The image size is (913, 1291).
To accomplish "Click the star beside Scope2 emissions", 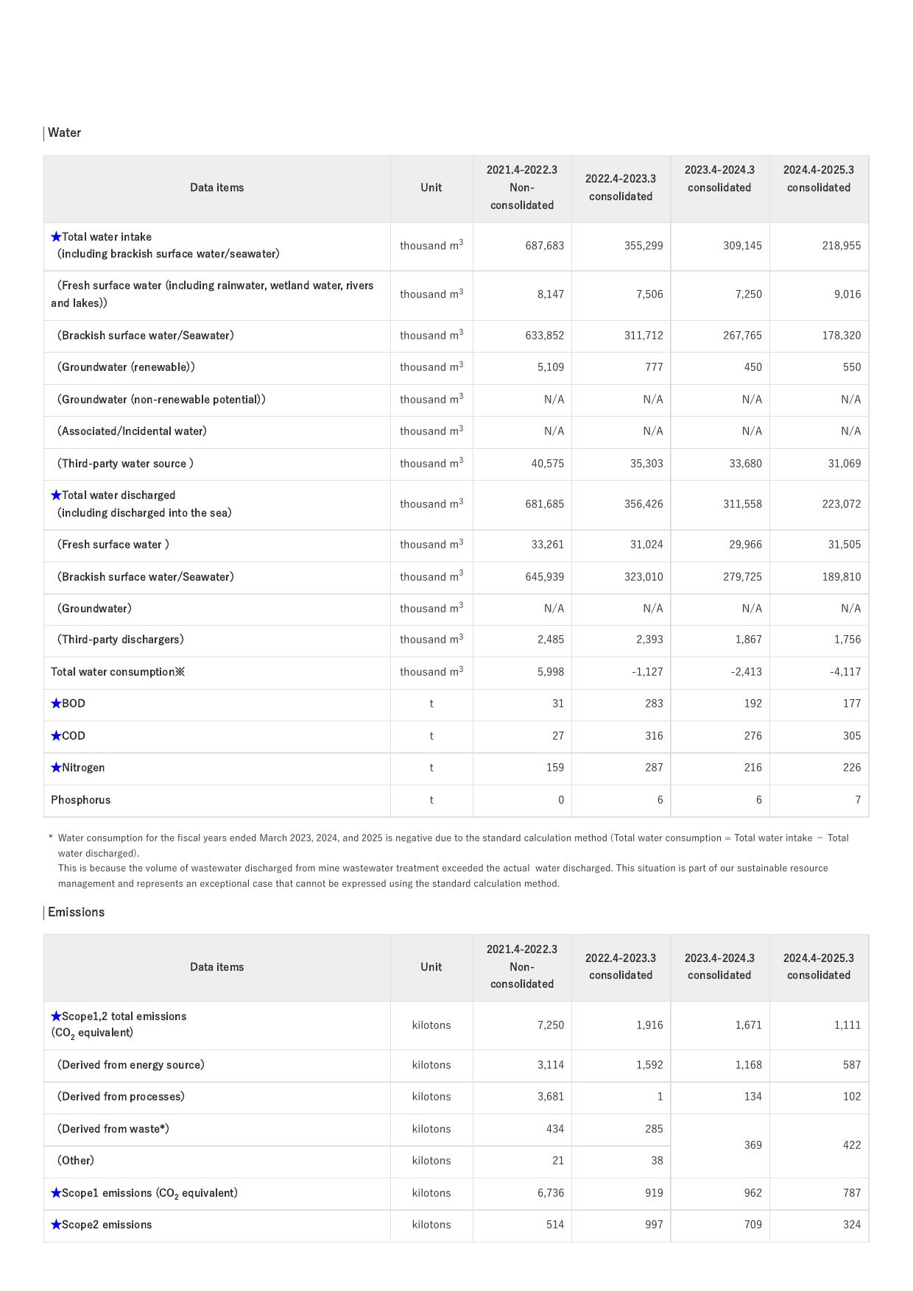I will click(x=56, y=1225).
